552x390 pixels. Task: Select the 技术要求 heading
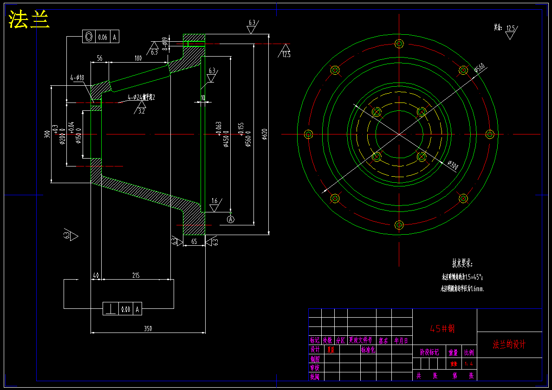pos(462,263)
